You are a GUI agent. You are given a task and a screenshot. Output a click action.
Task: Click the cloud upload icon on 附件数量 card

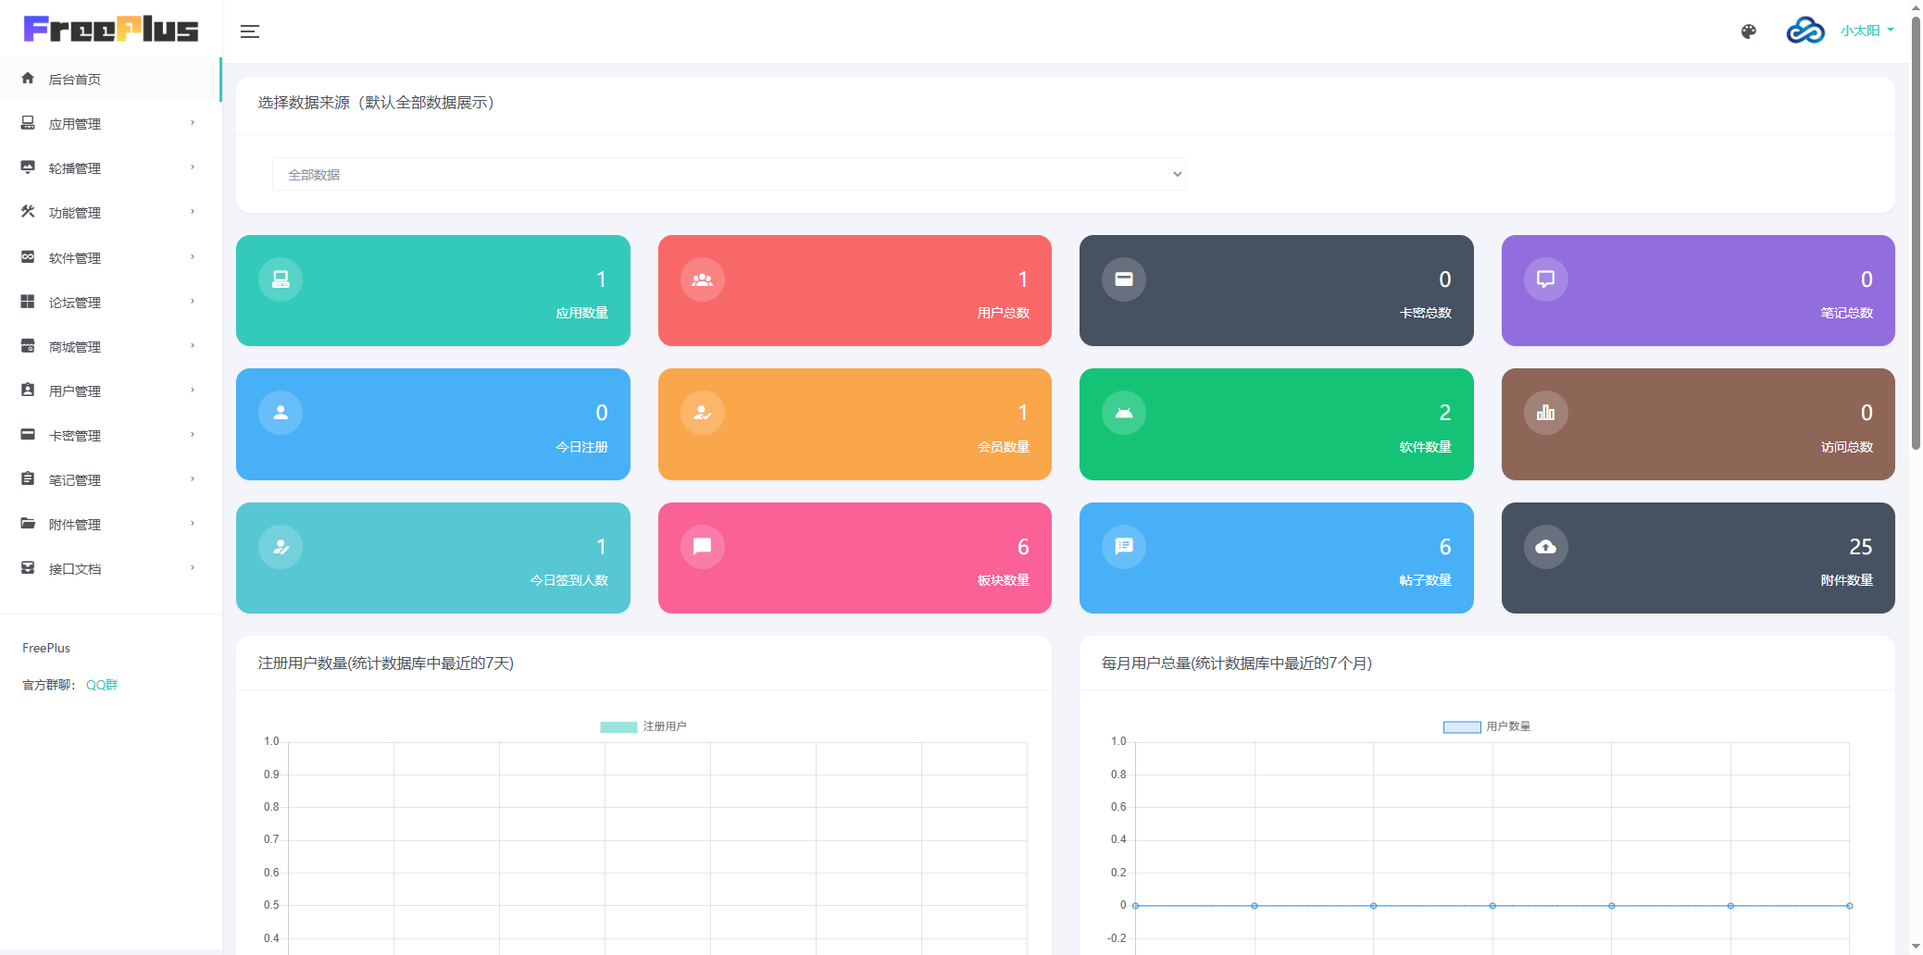(x=1545, y=547)
